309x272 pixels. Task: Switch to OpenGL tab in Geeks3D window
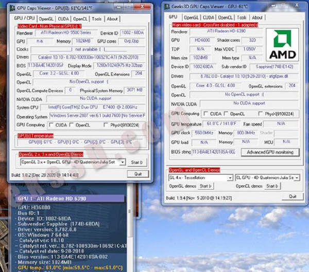191,17
